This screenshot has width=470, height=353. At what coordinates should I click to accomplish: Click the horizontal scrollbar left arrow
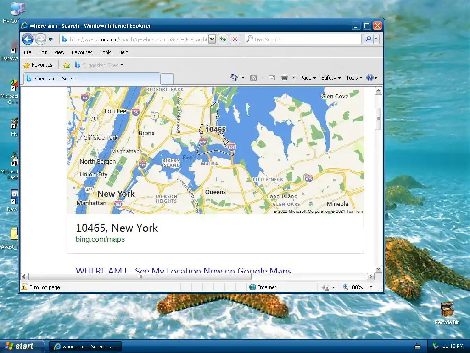tap(25, 276)
